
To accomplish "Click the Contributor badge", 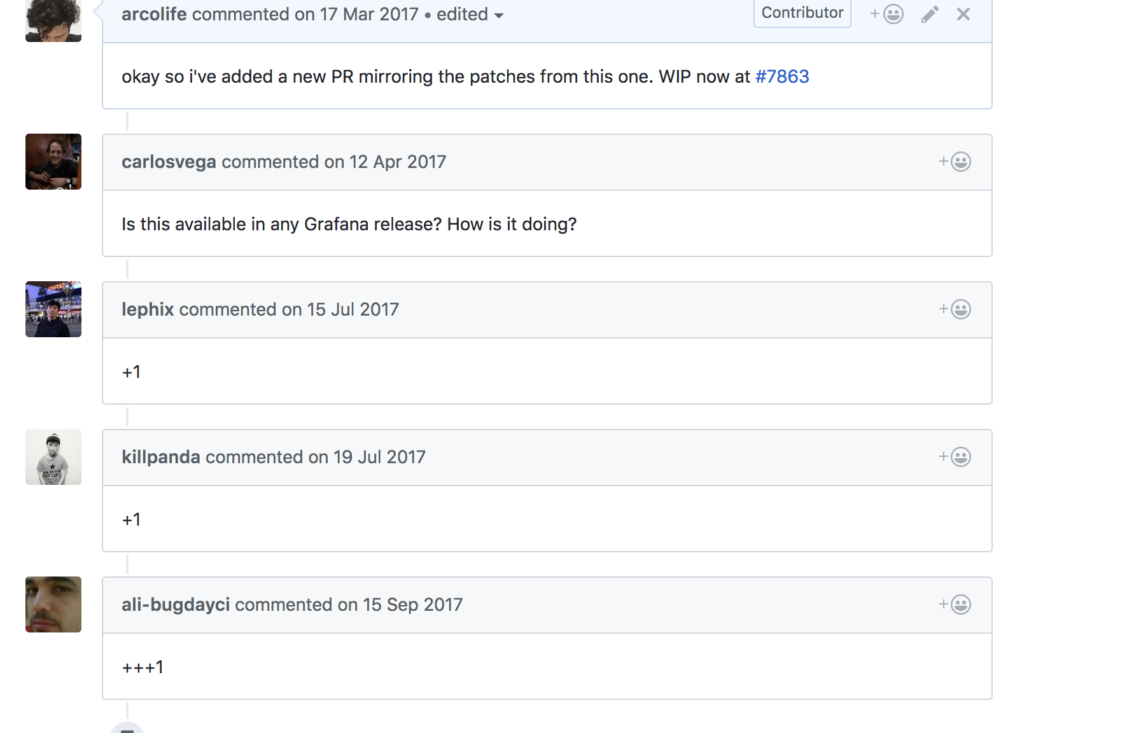I will point(802,13).
